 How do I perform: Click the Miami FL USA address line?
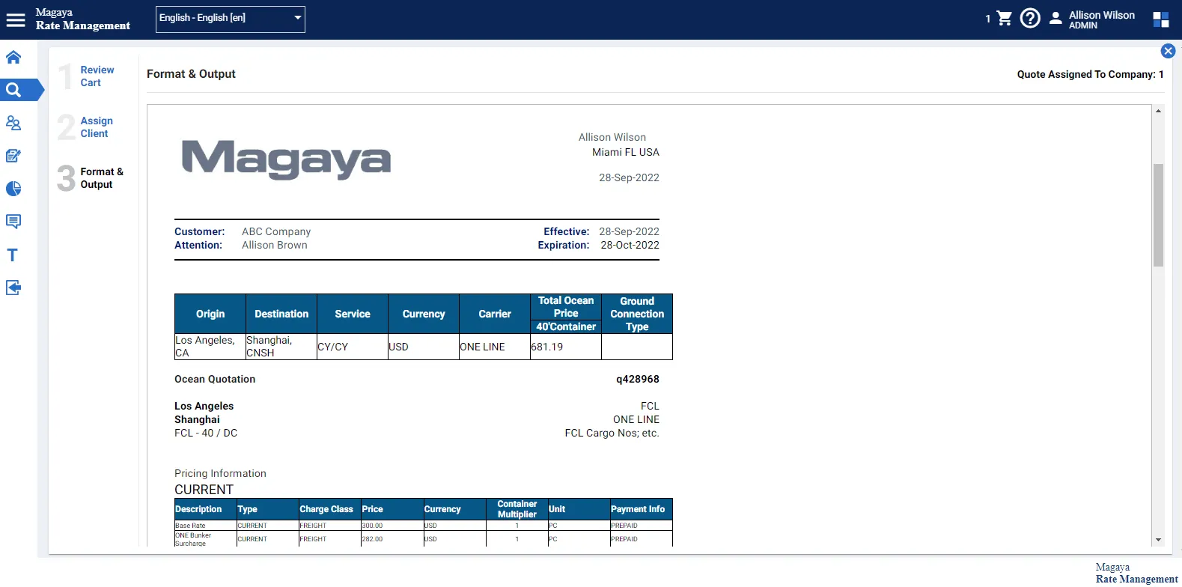(x=626, y=152)
